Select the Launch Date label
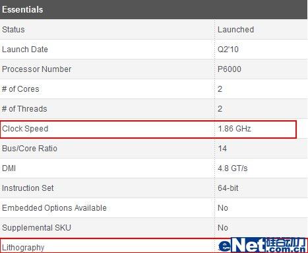Viewport: 308px width, 253px height. (25, 50)
